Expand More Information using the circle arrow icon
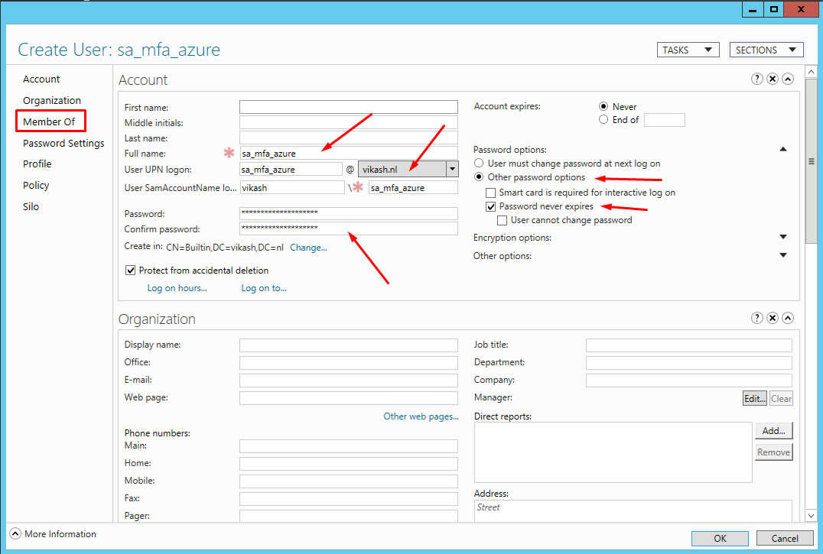 pyautogui.click(x=16, y=533)
